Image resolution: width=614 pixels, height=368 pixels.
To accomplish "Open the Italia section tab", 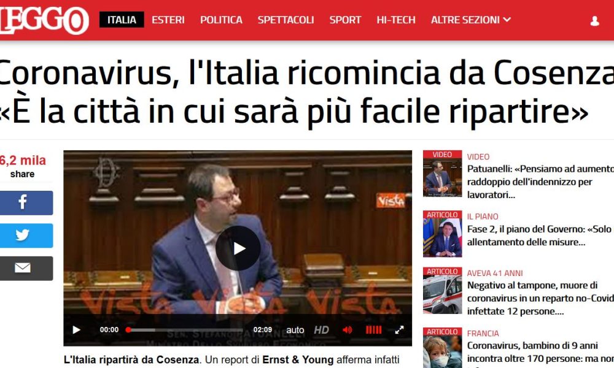I will tap(122, 20).
